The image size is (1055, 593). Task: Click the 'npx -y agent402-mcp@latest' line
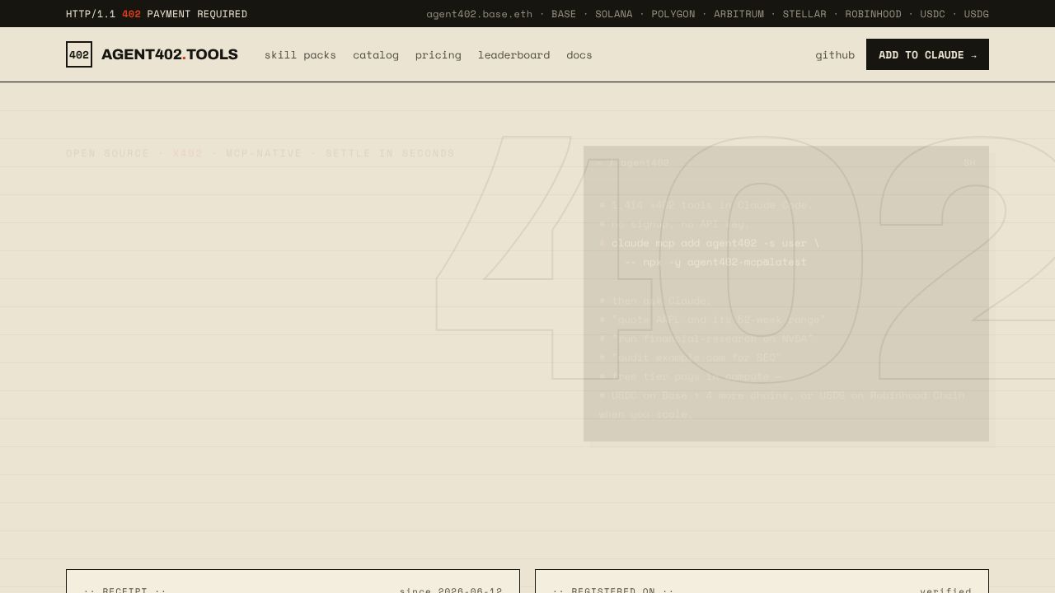[x=716, y=262]
